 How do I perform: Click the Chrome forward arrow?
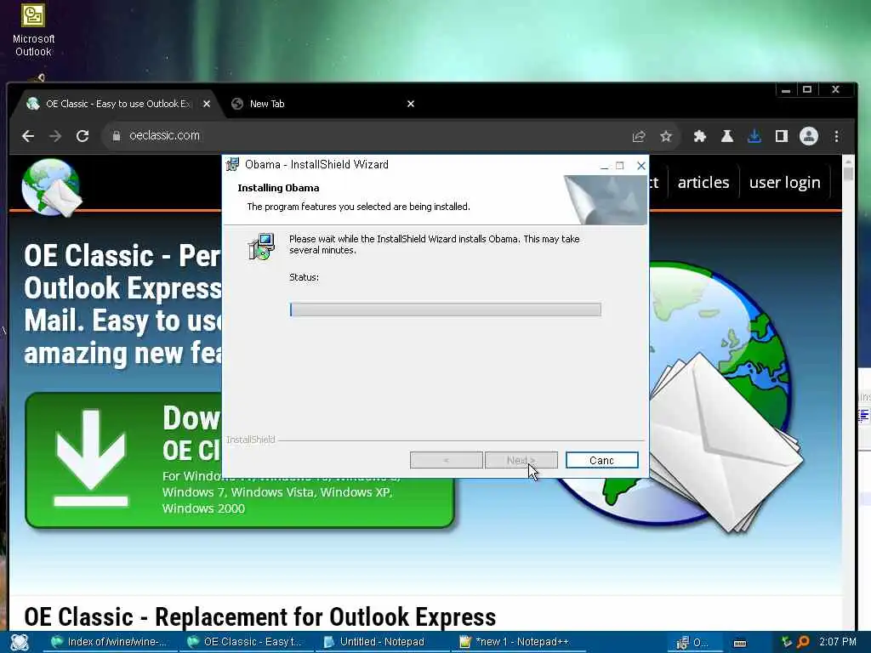[55, 136]
